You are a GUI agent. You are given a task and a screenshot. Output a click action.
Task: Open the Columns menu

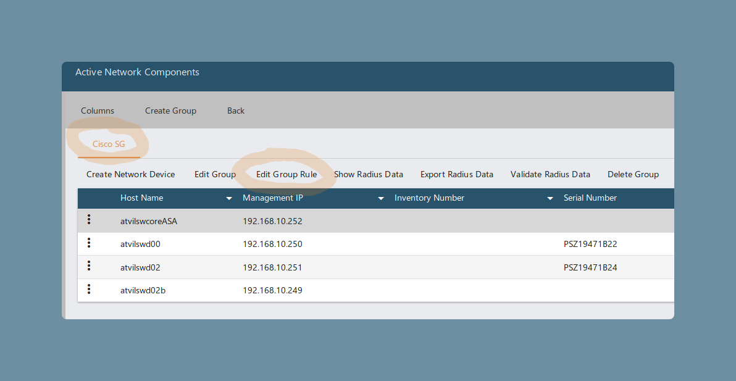[98, 111]
